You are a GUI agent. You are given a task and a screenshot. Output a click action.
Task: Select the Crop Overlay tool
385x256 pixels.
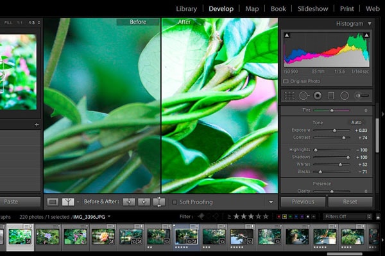[289, 95]
